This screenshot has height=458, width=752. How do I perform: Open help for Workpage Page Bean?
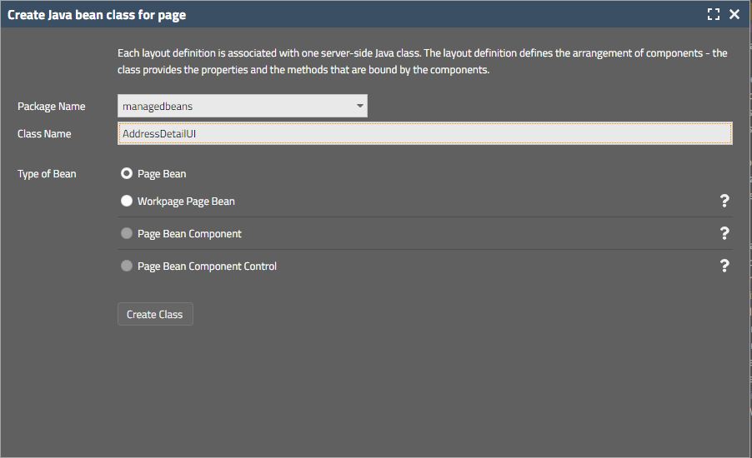pyautogui.click(x=724, y=201)
